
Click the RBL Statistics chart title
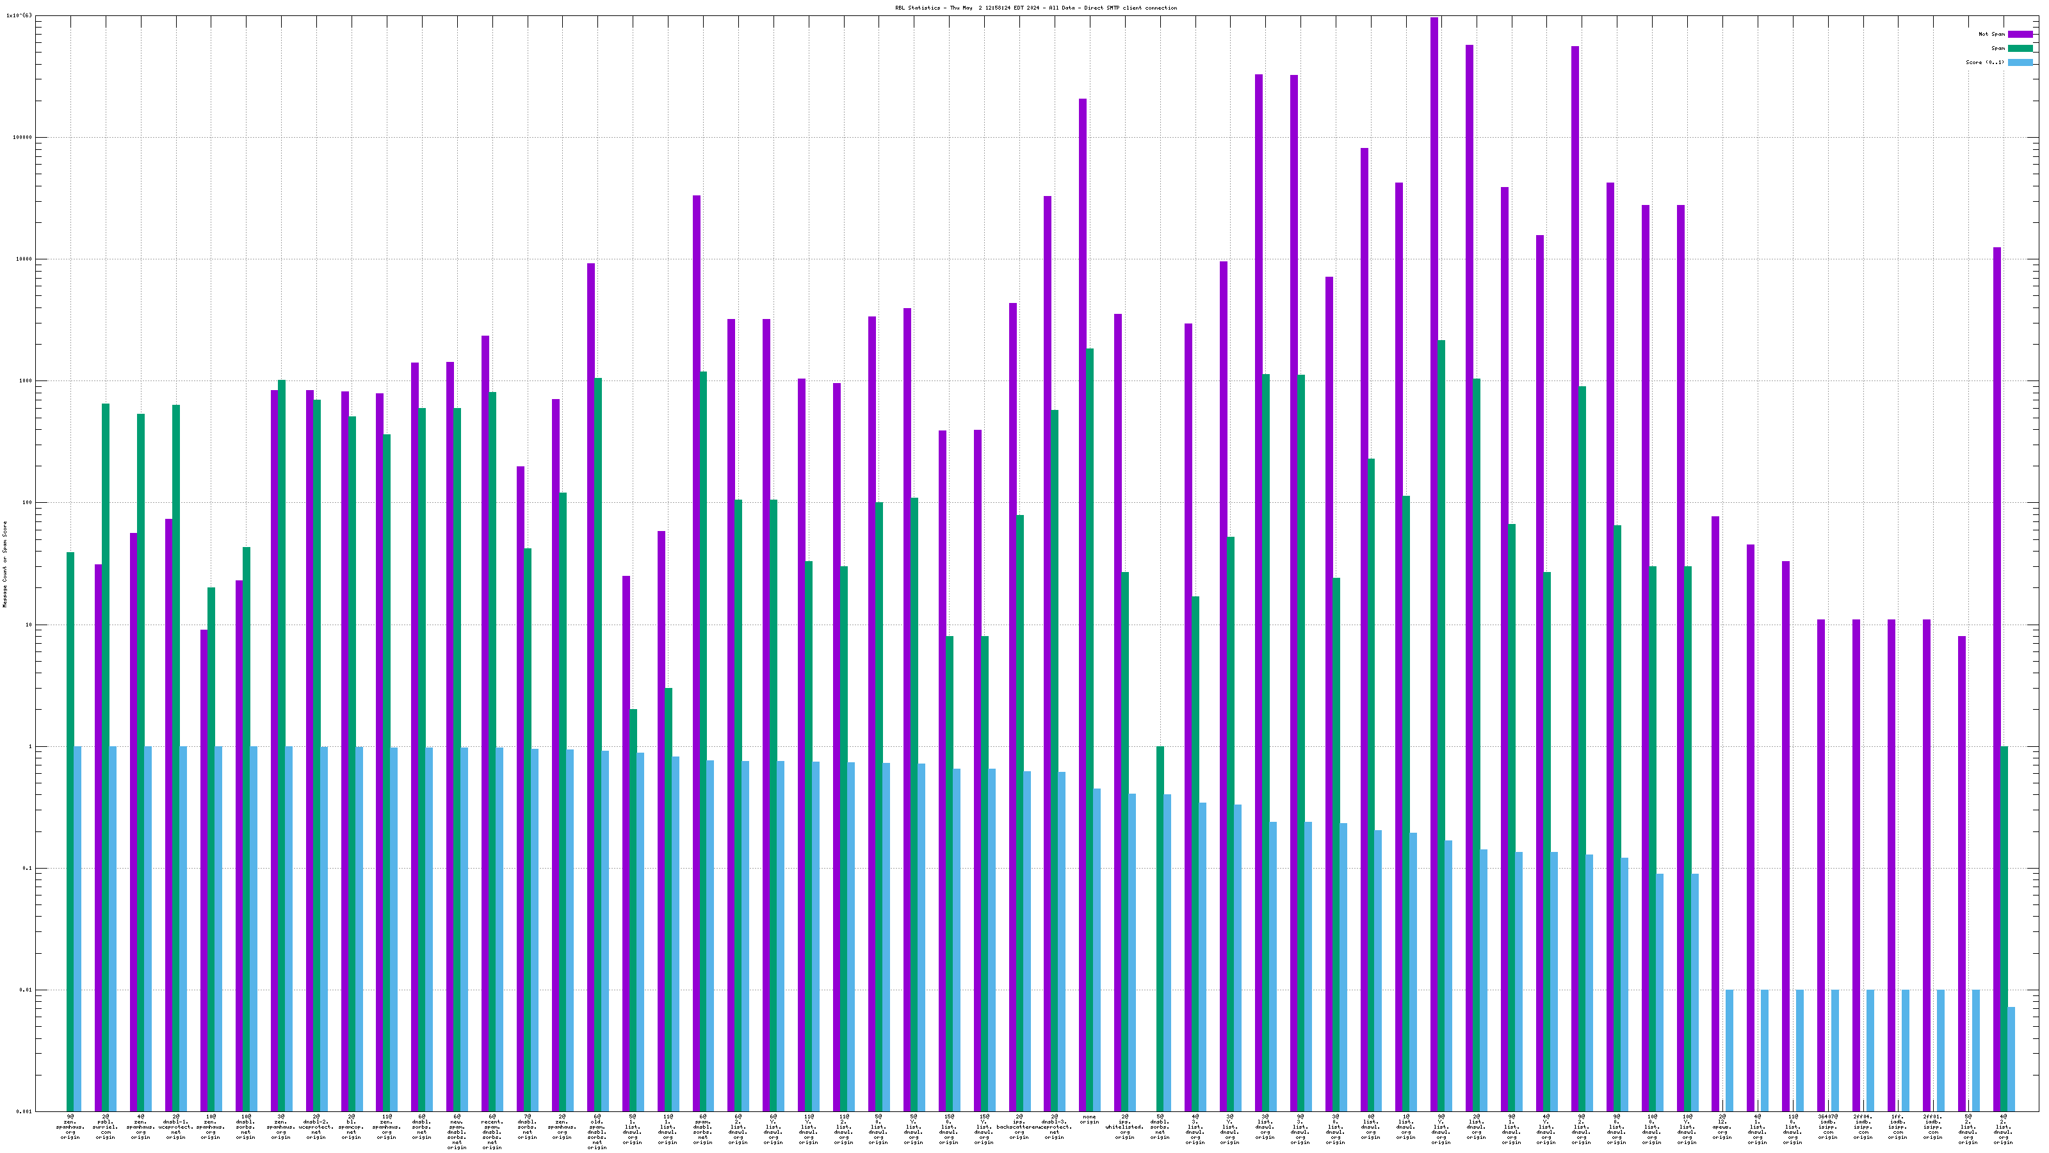pos(1035,8)
